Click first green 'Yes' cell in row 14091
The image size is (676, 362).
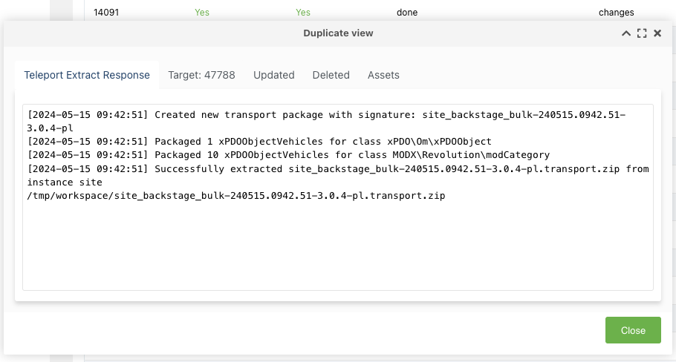(x=202, y=13)
